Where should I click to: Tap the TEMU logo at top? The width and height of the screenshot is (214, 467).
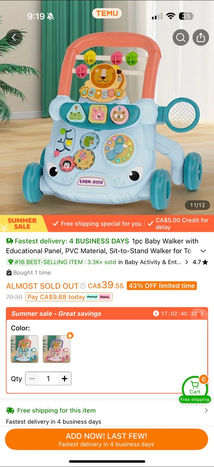tap(107, 13)
